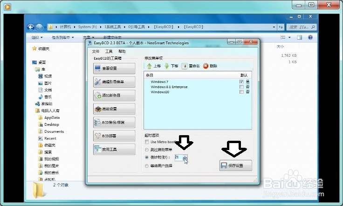The image size is (343, 206).
Task: Open Useful Utilities in EasyBCD toolbox
Action: coord(114,149)
